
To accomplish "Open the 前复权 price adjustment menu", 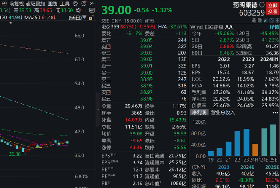I will pos(17,4).
